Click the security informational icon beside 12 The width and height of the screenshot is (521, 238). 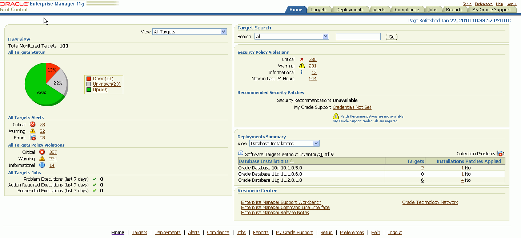[x=301, y=72]
